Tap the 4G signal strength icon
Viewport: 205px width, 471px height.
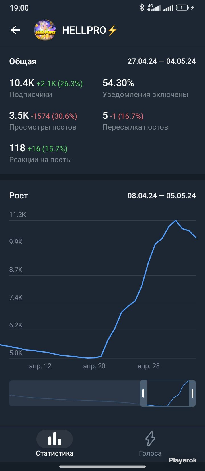(x=154, y=8)
